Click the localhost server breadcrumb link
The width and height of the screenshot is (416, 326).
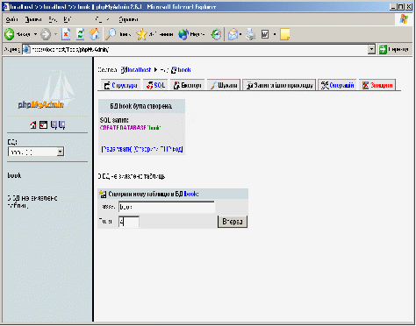click(x=140, y=70)
